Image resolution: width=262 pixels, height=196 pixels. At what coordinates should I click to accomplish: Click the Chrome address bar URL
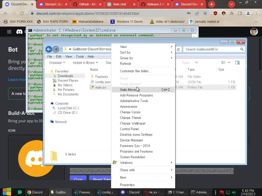click(x=88, y=14)
